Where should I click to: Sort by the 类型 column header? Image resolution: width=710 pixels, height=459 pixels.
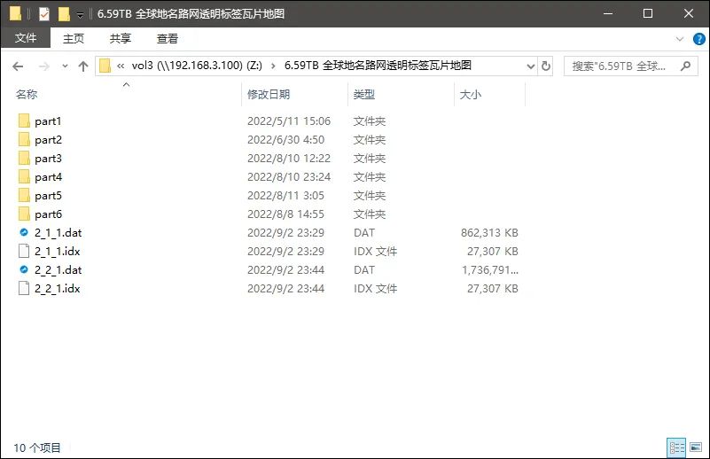[x=364, y=94]
